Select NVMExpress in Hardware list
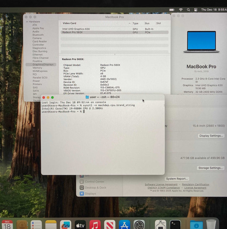 click(40, 71)
